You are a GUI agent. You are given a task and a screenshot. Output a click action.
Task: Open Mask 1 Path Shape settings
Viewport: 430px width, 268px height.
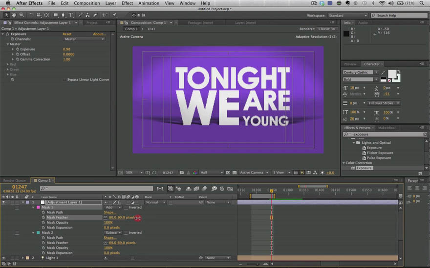pos(110,212)
